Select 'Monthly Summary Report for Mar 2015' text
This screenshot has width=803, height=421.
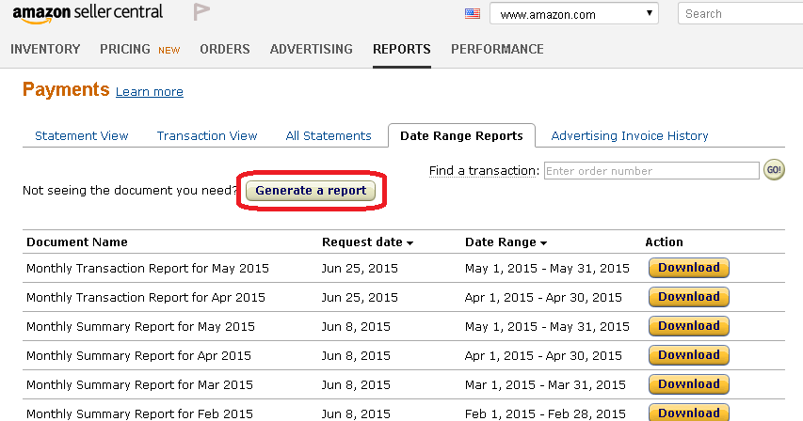tap(140, 385)
